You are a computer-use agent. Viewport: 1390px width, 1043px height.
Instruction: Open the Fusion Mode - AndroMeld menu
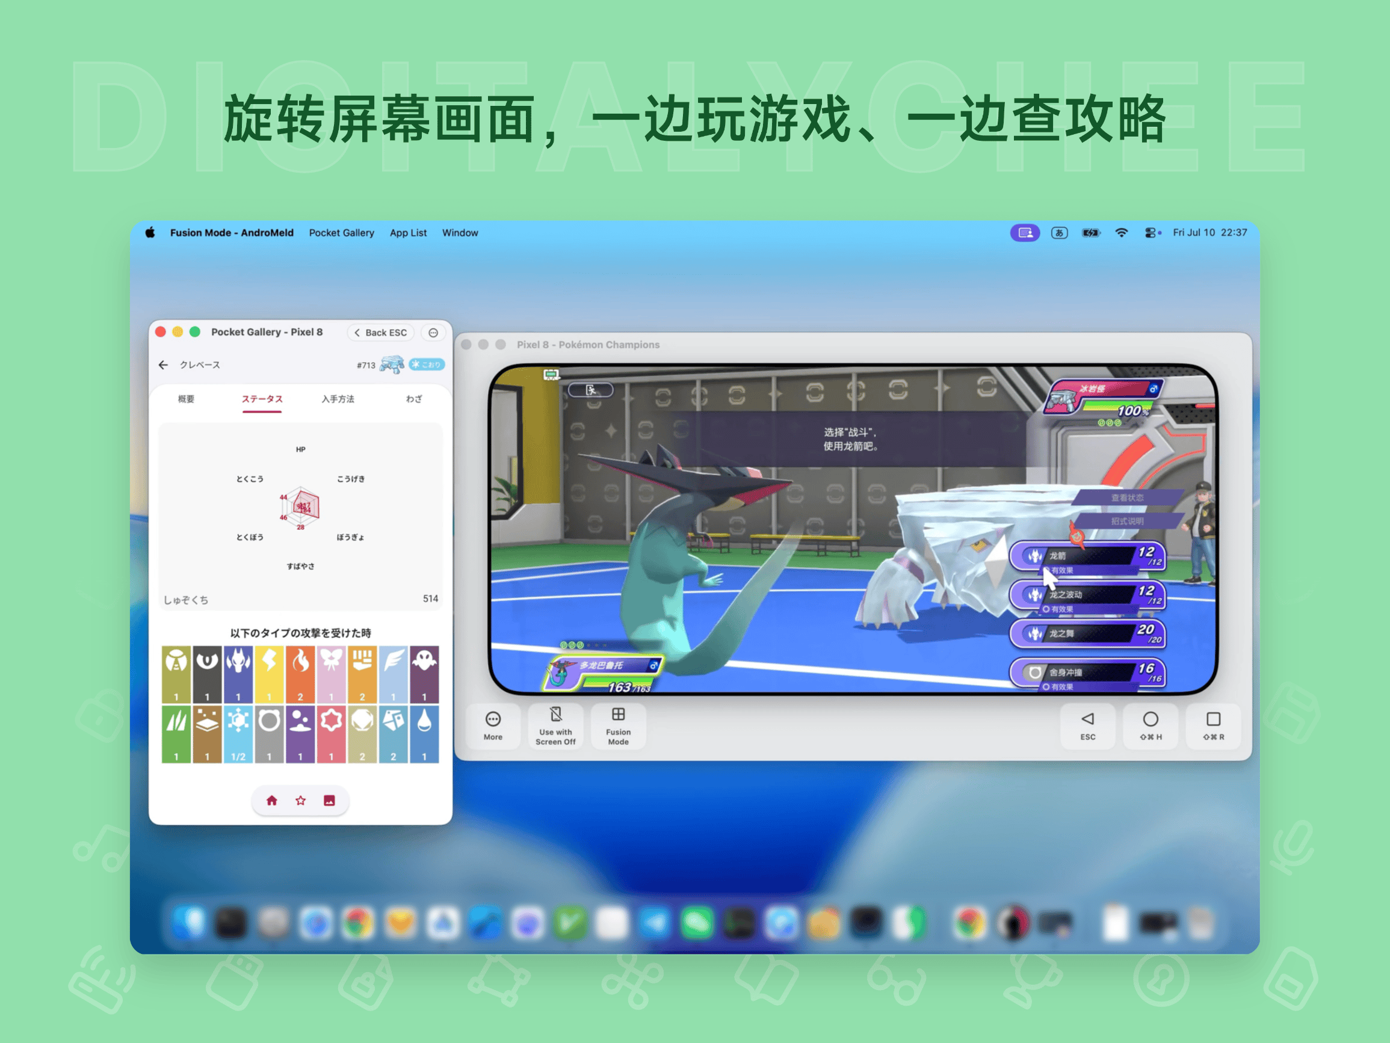[232, 232]
